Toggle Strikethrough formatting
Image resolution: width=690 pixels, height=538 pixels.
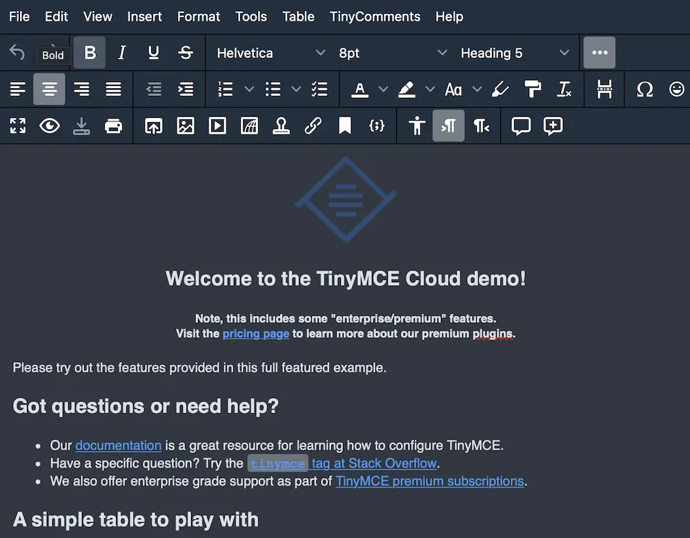click(x=186, y=52)
